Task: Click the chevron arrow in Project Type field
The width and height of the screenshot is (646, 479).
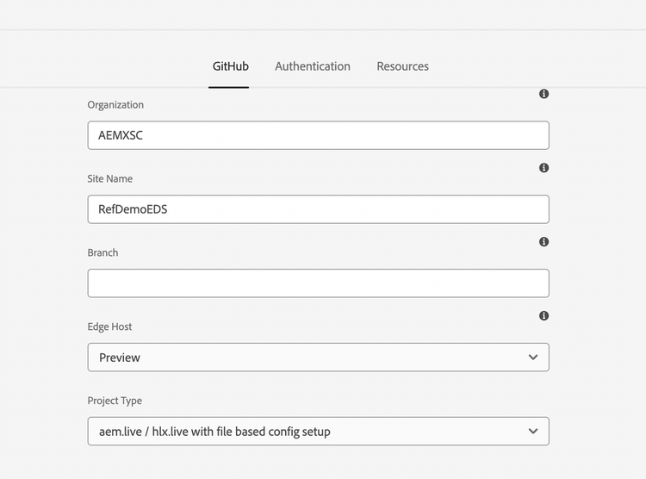Action: 533,432
